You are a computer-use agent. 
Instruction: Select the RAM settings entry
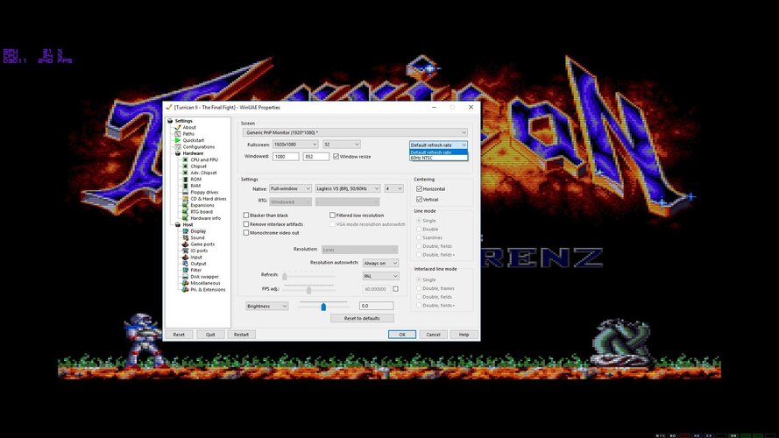[x=195, y=185]
